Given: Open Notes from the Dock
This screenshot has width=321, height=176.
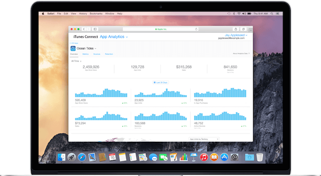Looking at the screenshot, I should pyautogui.click(x=122, y=157).
